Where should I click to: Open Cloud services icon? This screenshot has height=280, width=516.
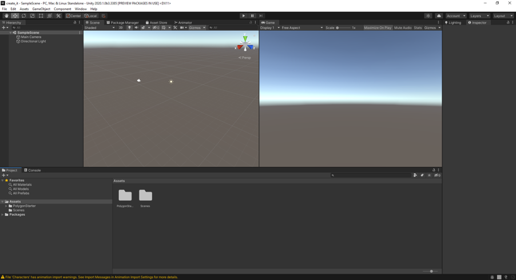[439, 16]
